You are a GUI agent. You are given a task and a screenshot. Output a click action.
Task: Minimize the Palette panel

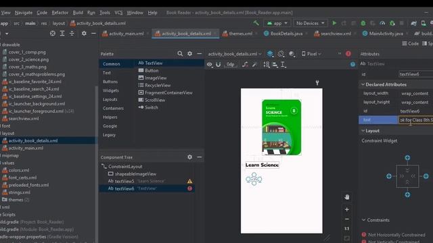click(200, 54)
